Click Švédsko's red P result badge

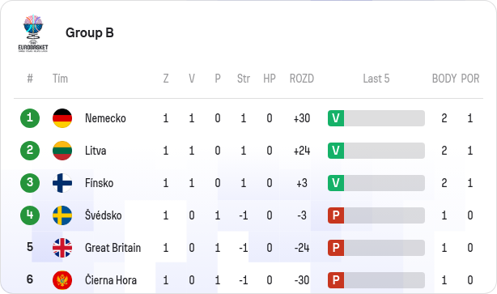(336, 215)
